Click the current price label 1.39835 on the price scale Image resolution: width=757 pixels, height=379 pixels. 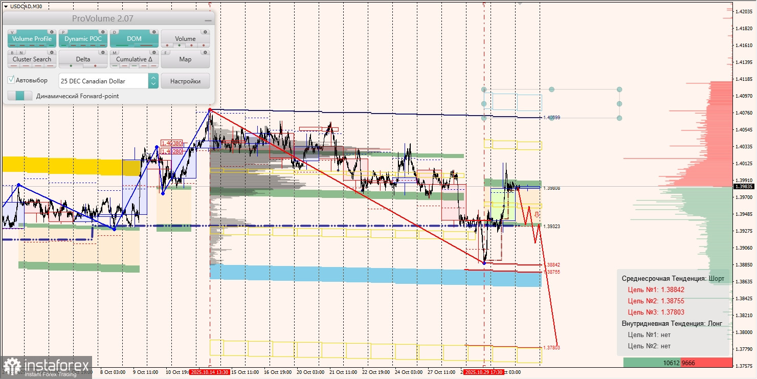click(743, 187)
